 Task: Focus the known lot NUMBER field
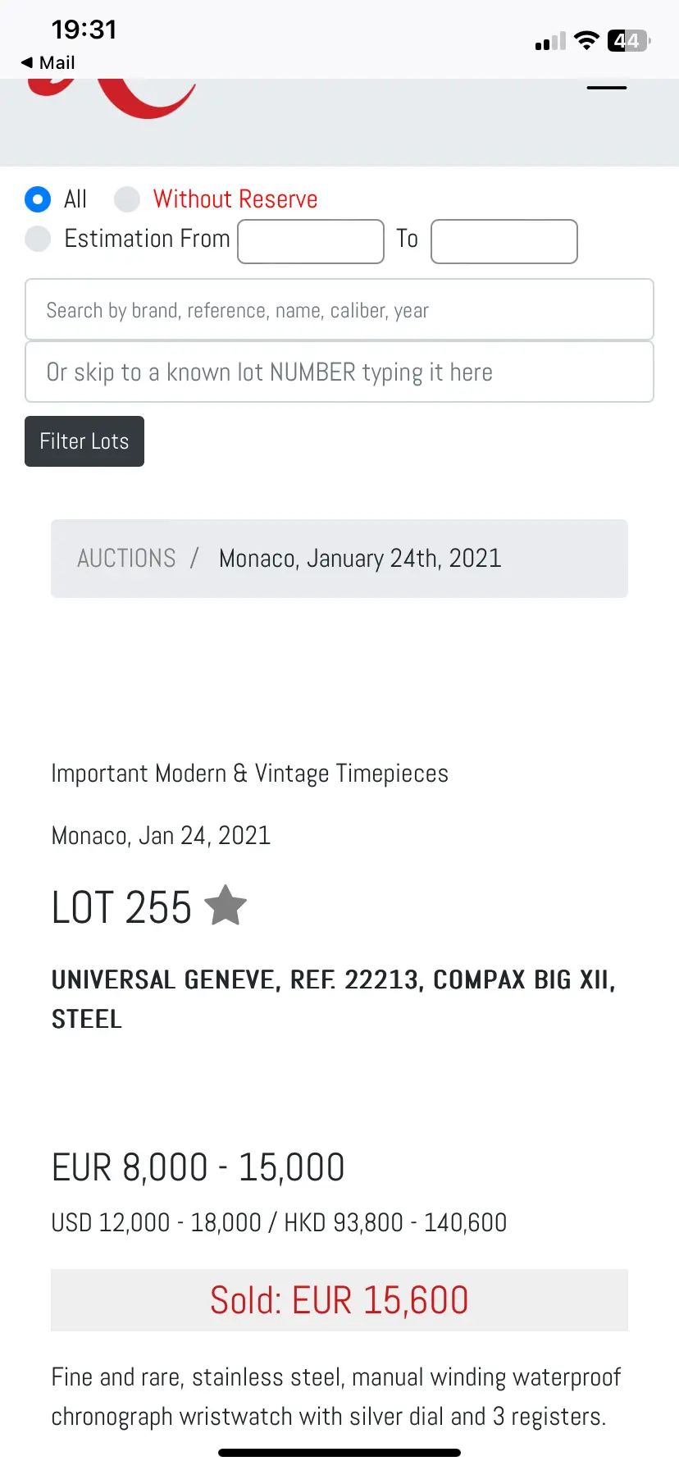click(339, 372)
